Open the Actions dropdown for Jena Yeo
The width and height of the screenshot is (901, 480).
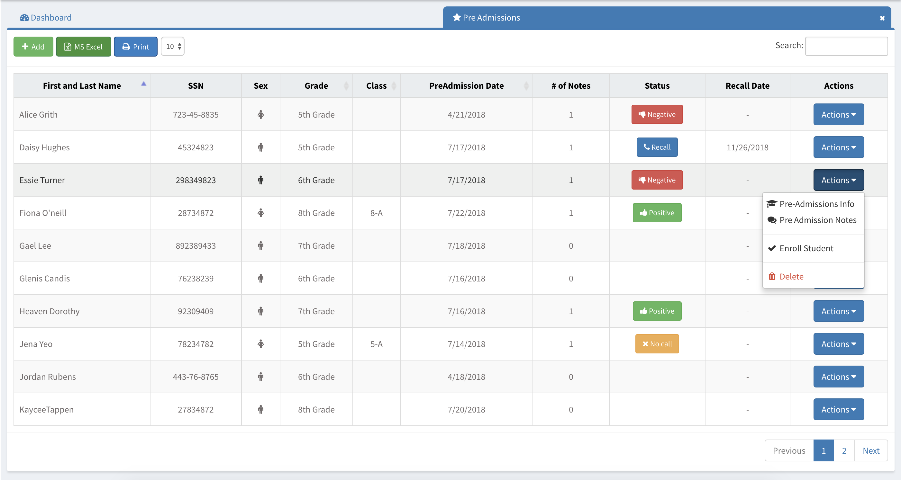tap(838, 344)
